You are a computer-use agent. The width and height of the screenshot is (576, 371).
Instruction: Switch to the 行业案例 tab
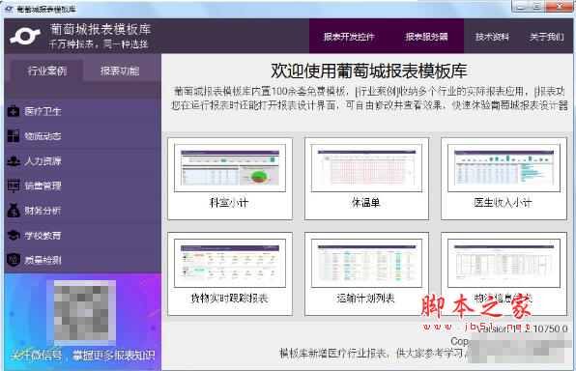(47, 71)
